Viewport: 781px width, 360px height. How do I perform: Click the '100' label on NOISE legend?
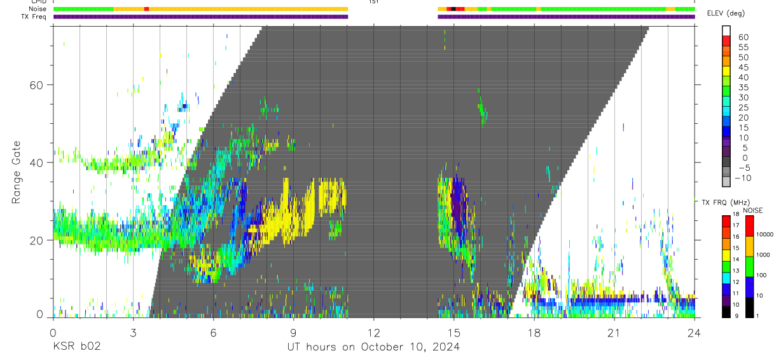tap(761, 275)
